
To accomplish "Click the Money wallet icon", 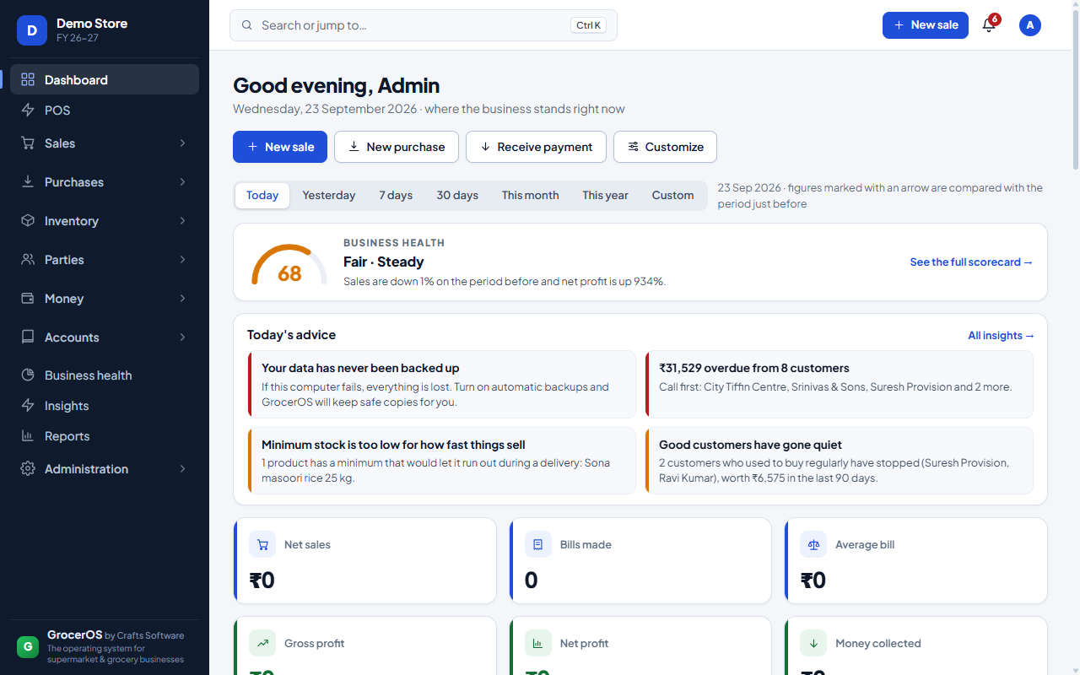I will (28, 298).
